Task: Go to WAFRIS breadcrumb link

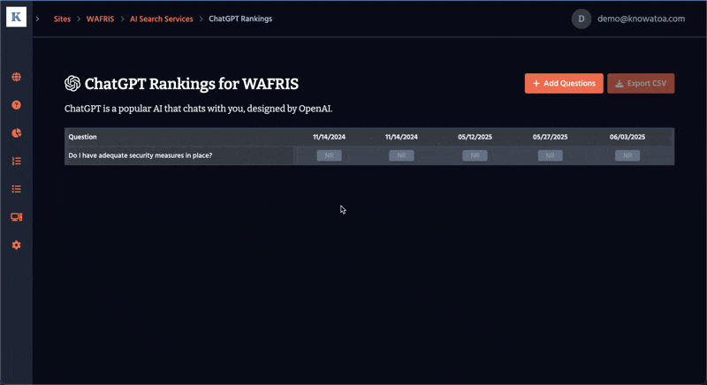Action: click(100, 19)
